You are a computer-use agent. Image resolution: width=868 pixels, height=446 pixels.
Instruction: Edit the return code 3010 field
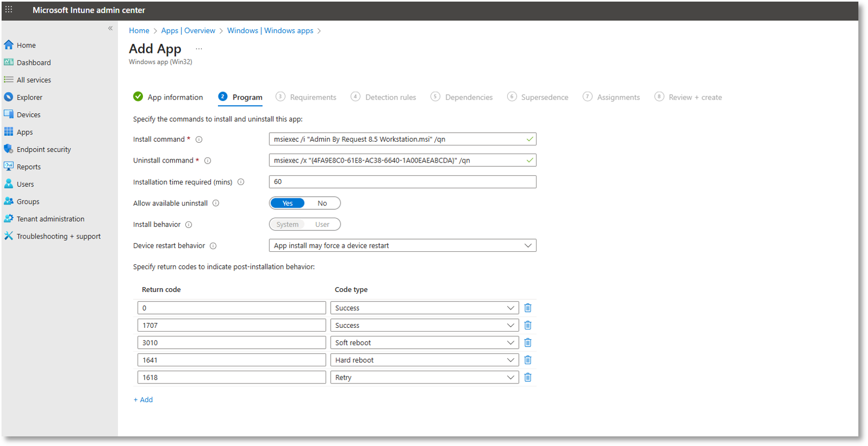(x=232, y=343)
